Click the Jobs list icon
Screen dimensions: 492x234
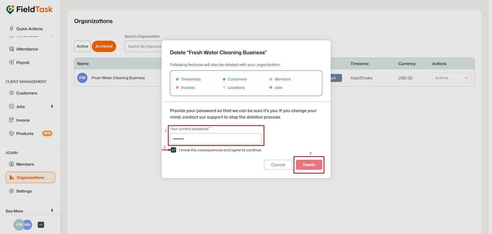(x=12, y=106)
